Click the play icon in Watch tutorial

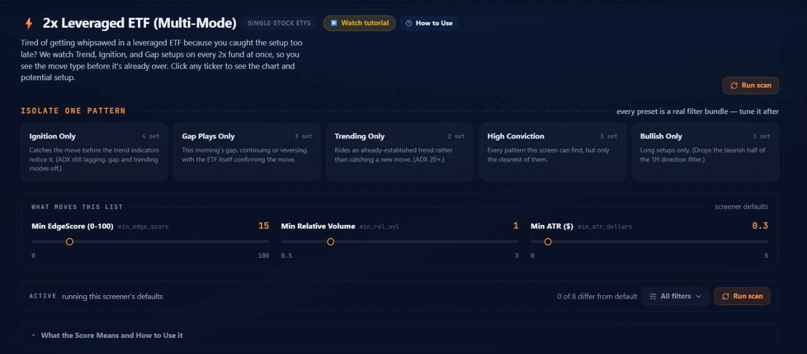click(x=334, y=23)
